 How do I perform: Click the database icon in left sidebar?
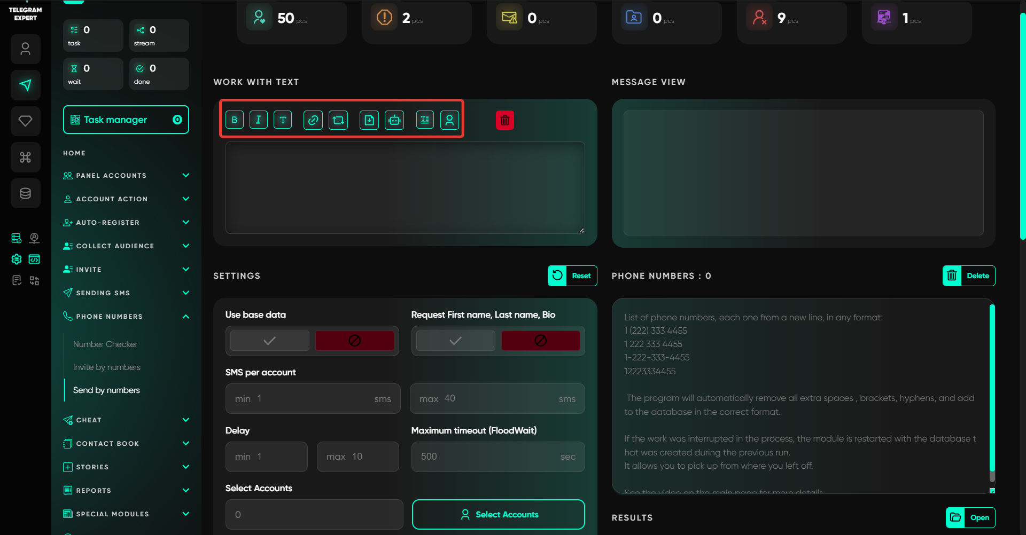pos(25,193)
